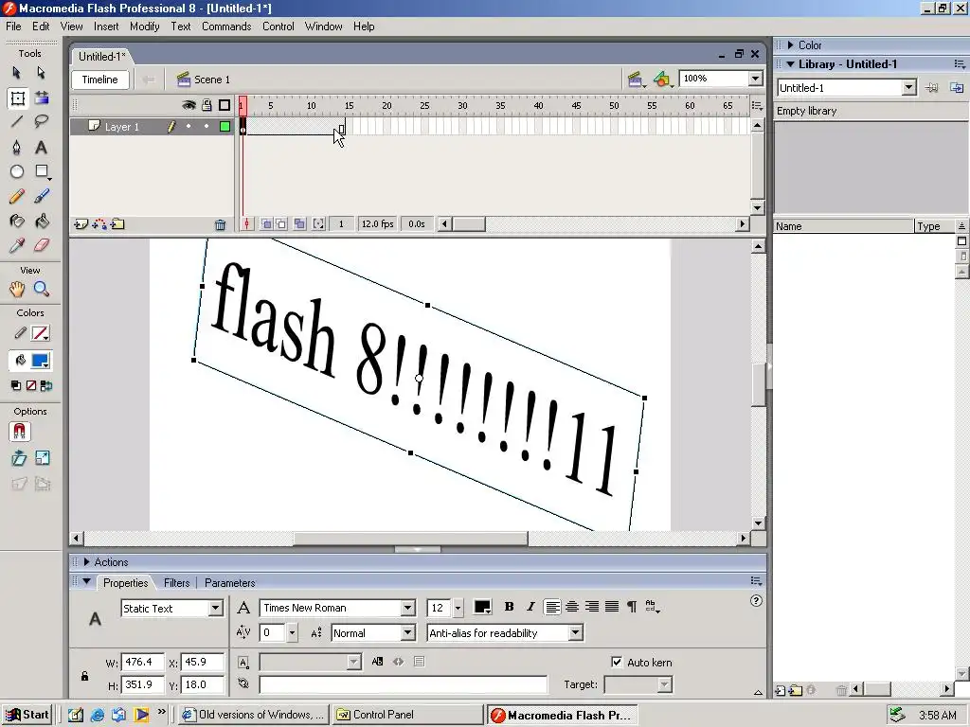Click the Timeline toggle button
This screenshot has width=970, height=727.
pyautogui.click(x=99, y=80)
